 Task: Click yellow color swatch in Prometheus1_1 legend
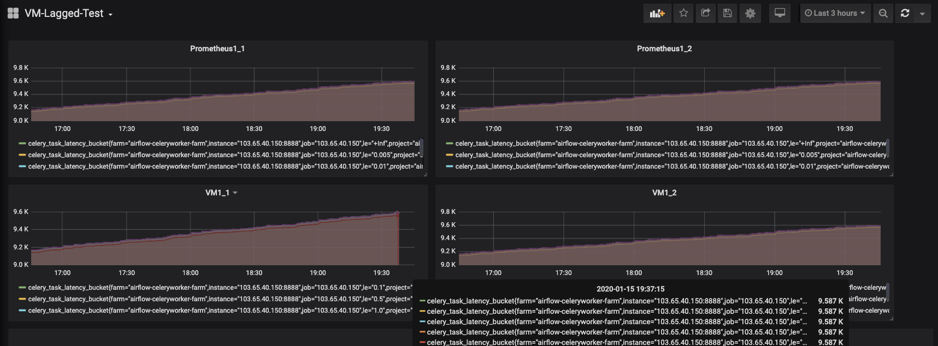[x=22, y=155]
